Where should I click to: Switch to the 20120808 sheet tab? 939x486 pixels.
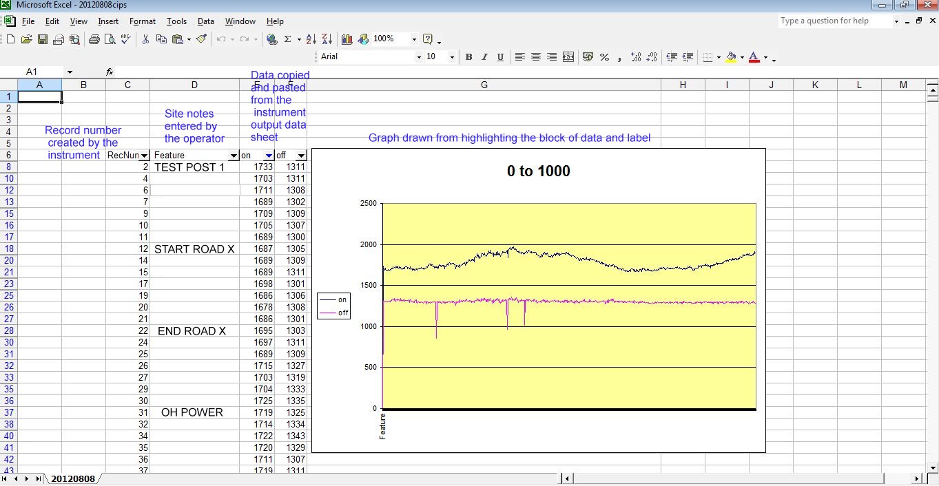click(72, 478)
